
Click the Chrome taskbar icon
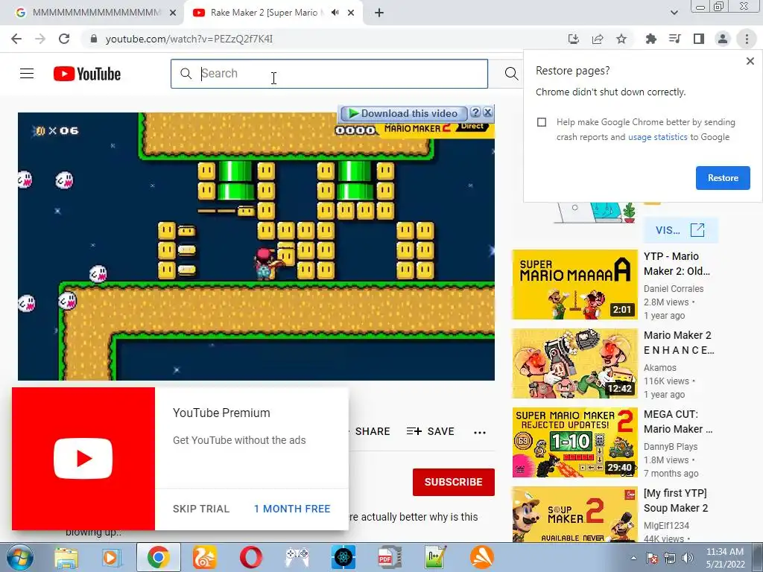pos(158,557)
